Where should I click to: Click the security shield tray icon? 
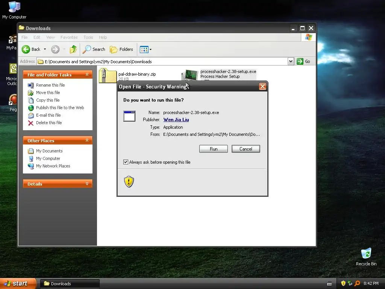343,283
